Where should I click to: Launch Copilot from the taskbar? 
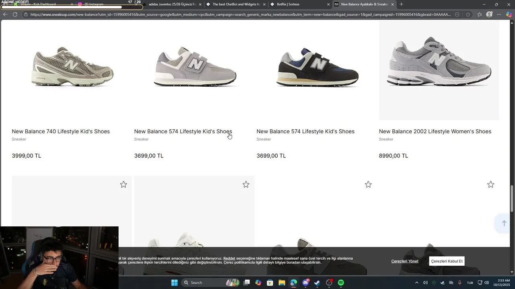(x=258, y=283)
